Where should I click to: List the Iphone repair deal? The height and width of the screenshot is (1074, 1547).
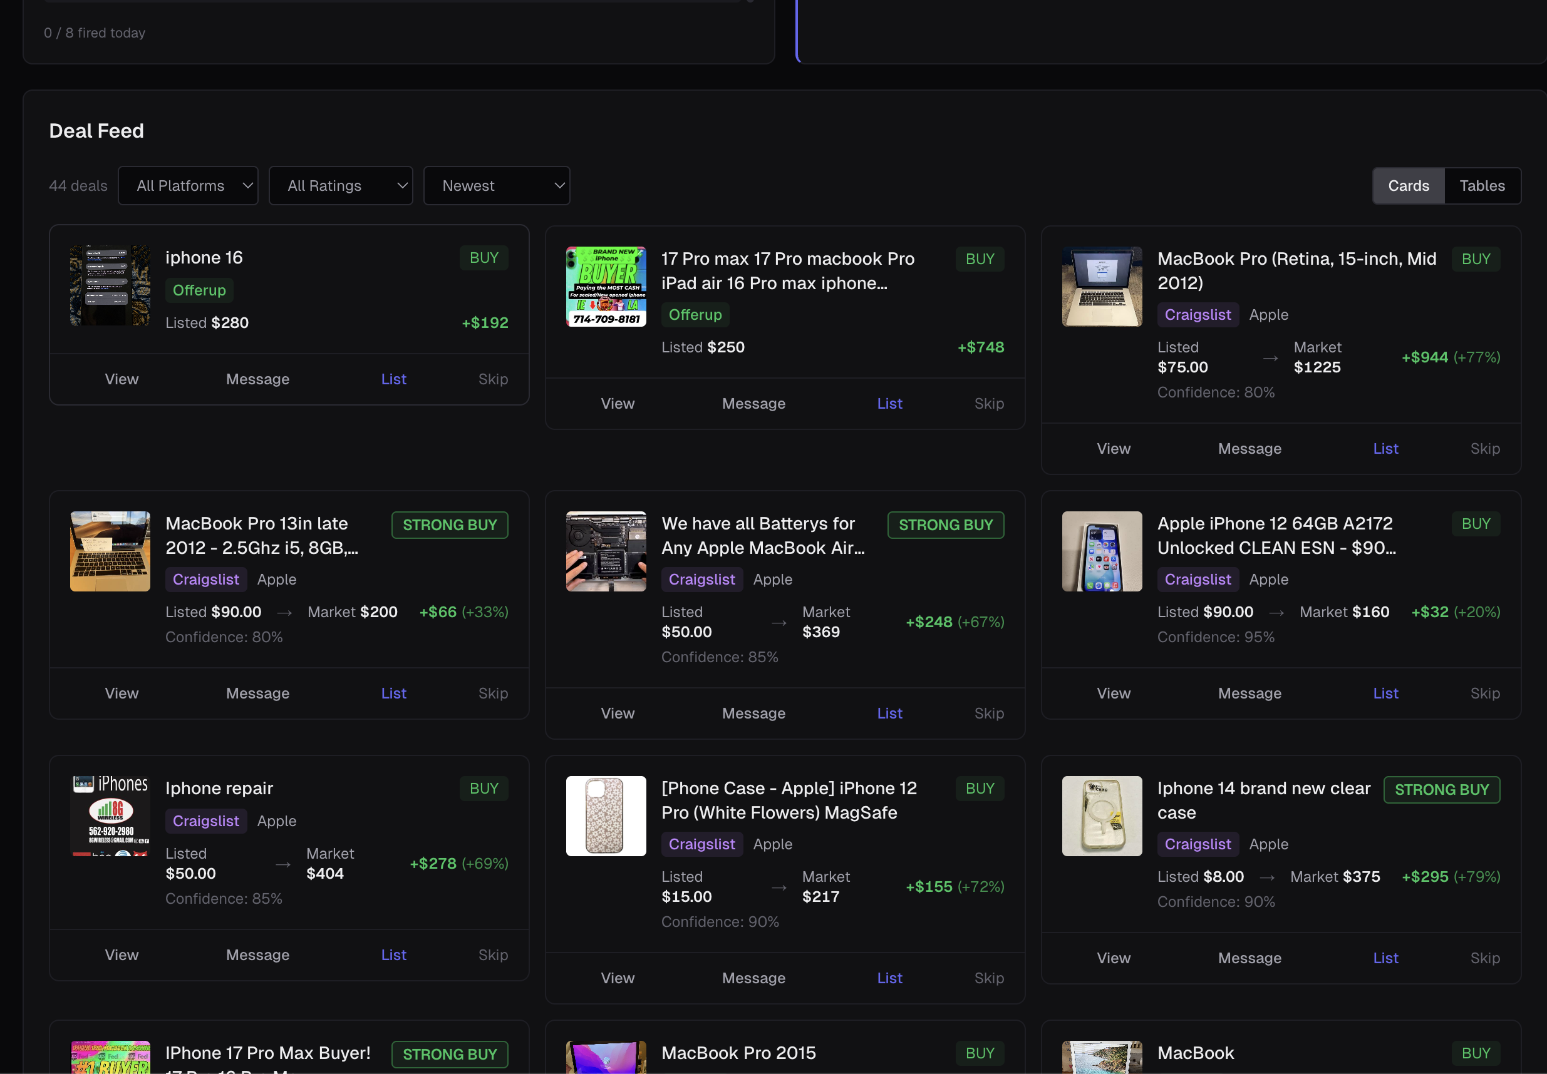[x=393, y=955]
